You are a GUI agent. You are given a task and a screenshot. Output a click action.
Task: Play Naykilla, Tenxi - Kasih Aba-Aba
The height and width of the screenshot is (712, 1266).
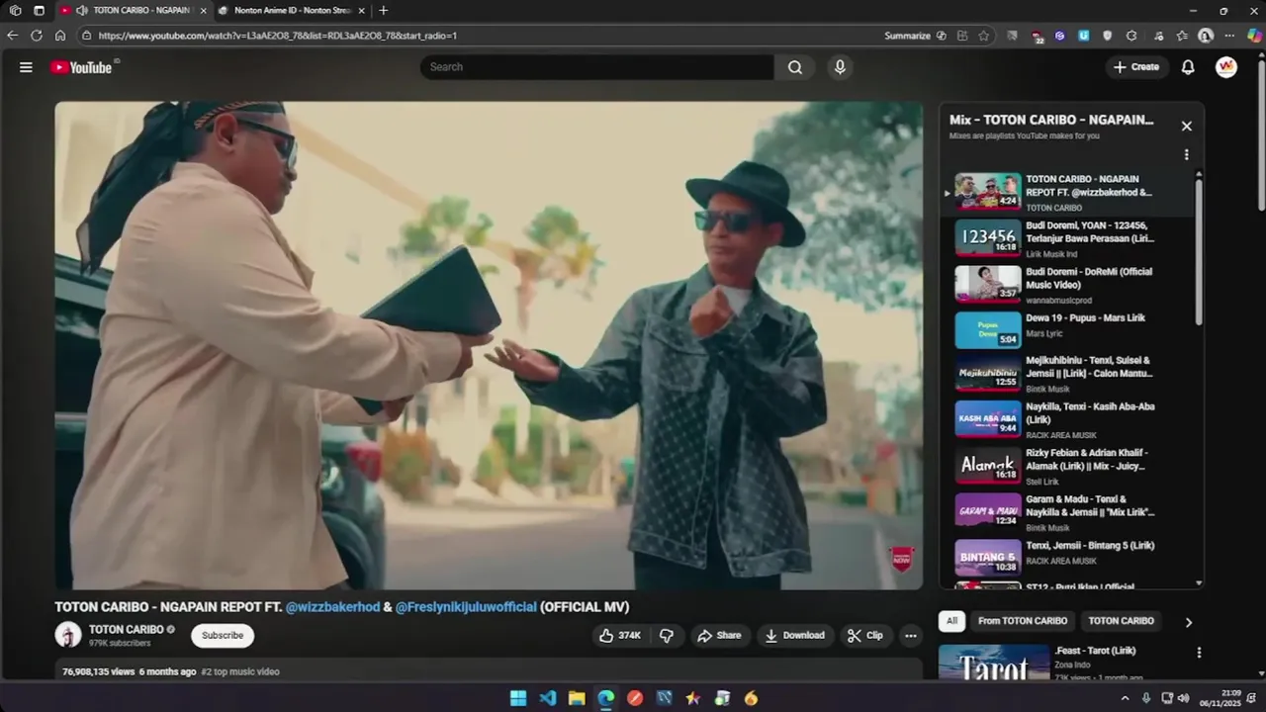coord(1068,419)
